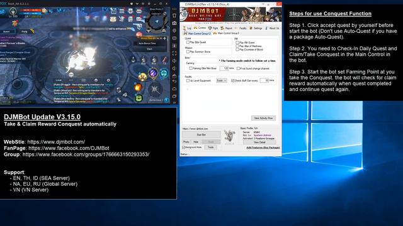The height and width of the screenshot is (226, 403).
Task: Enable Play Summon Stone checkbox
Action: pyautogui.click(x=188, y=51)
